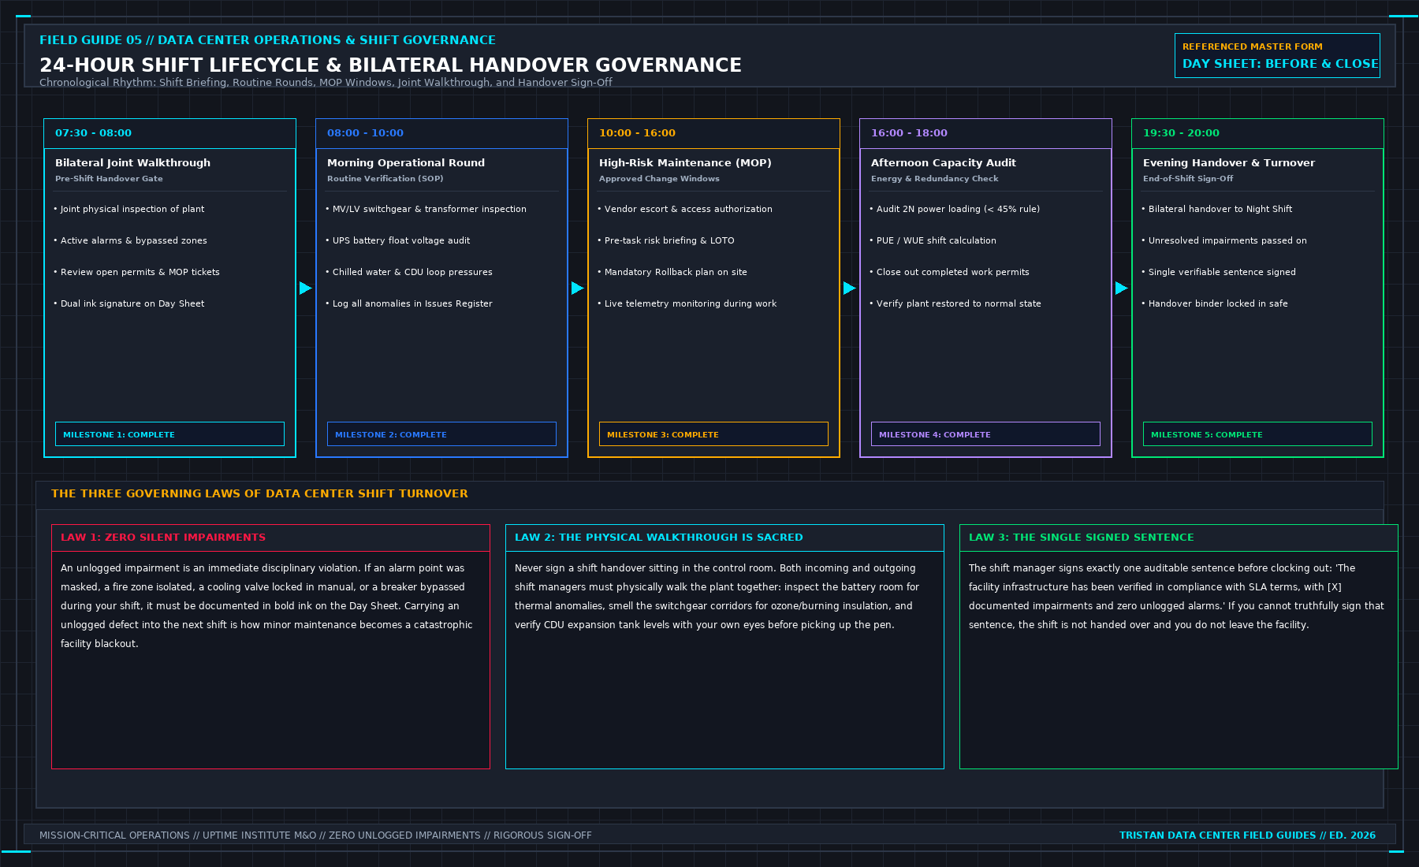Click Afternoon Capacity Audit title
This screenshot has width=1419, height=867.
944,162
